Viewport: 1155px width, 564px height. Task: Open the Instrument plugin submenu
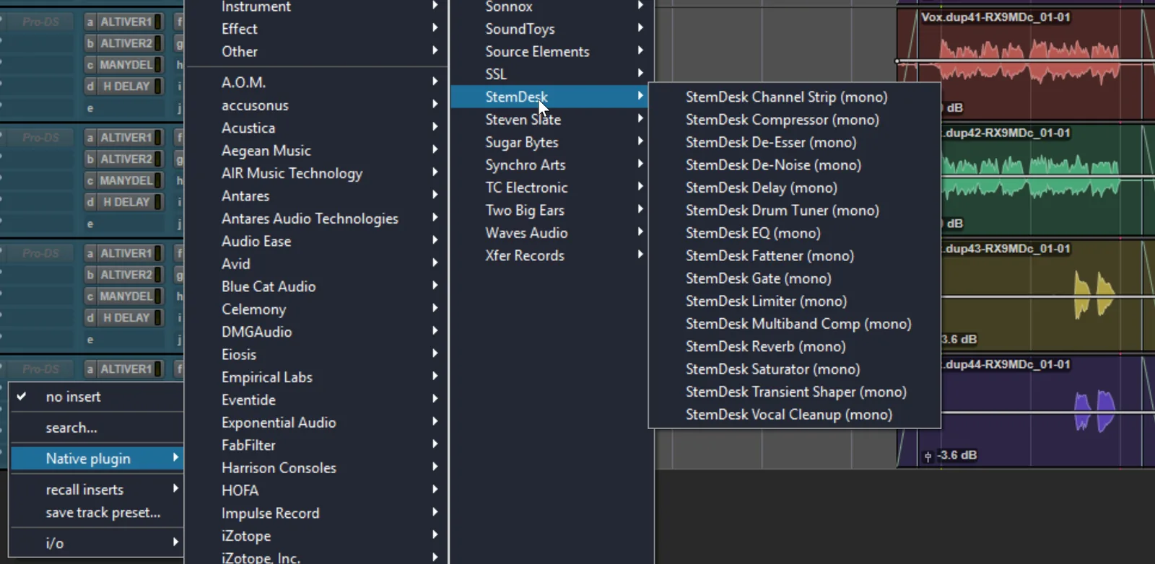coord(316,7)
